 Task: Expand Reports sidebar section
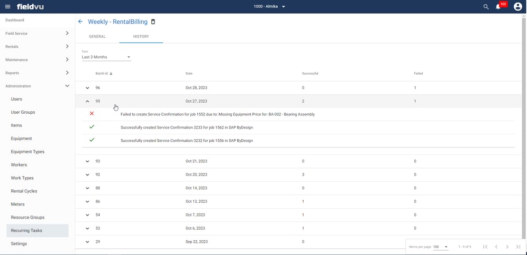[x=37, y=73]
